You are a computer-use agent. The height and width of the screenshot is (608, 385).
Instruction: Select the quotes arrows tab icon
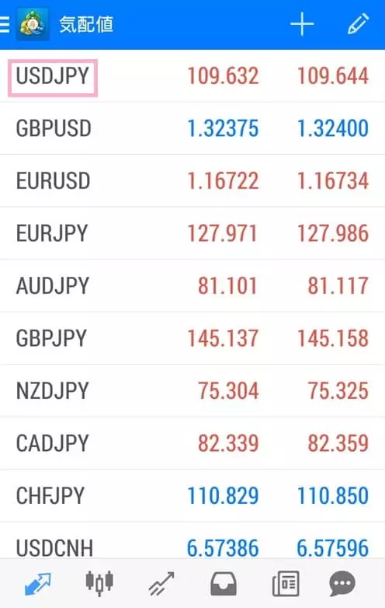(x=37, y=584)
